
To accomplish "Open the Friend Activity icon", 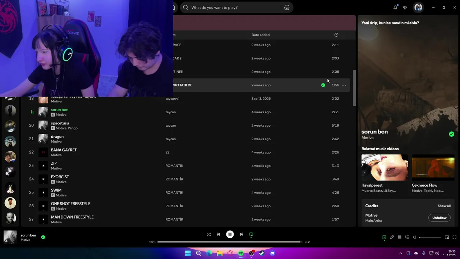I will click(x=405, y=8).
